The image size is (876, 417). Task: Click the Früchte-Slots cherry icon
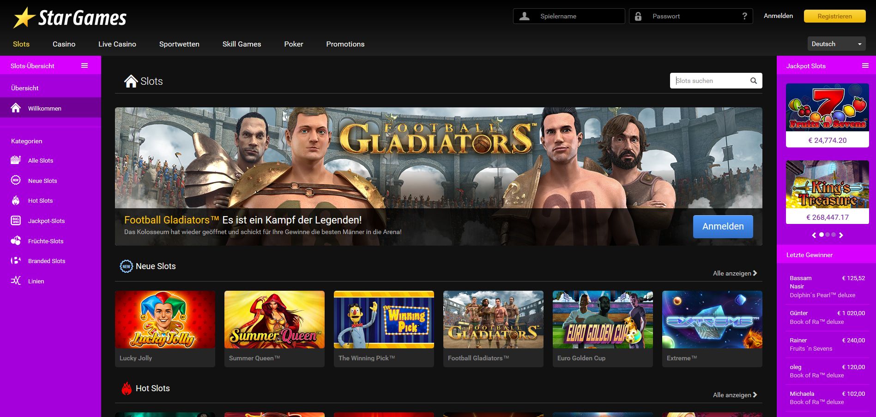tap(16, 241)
